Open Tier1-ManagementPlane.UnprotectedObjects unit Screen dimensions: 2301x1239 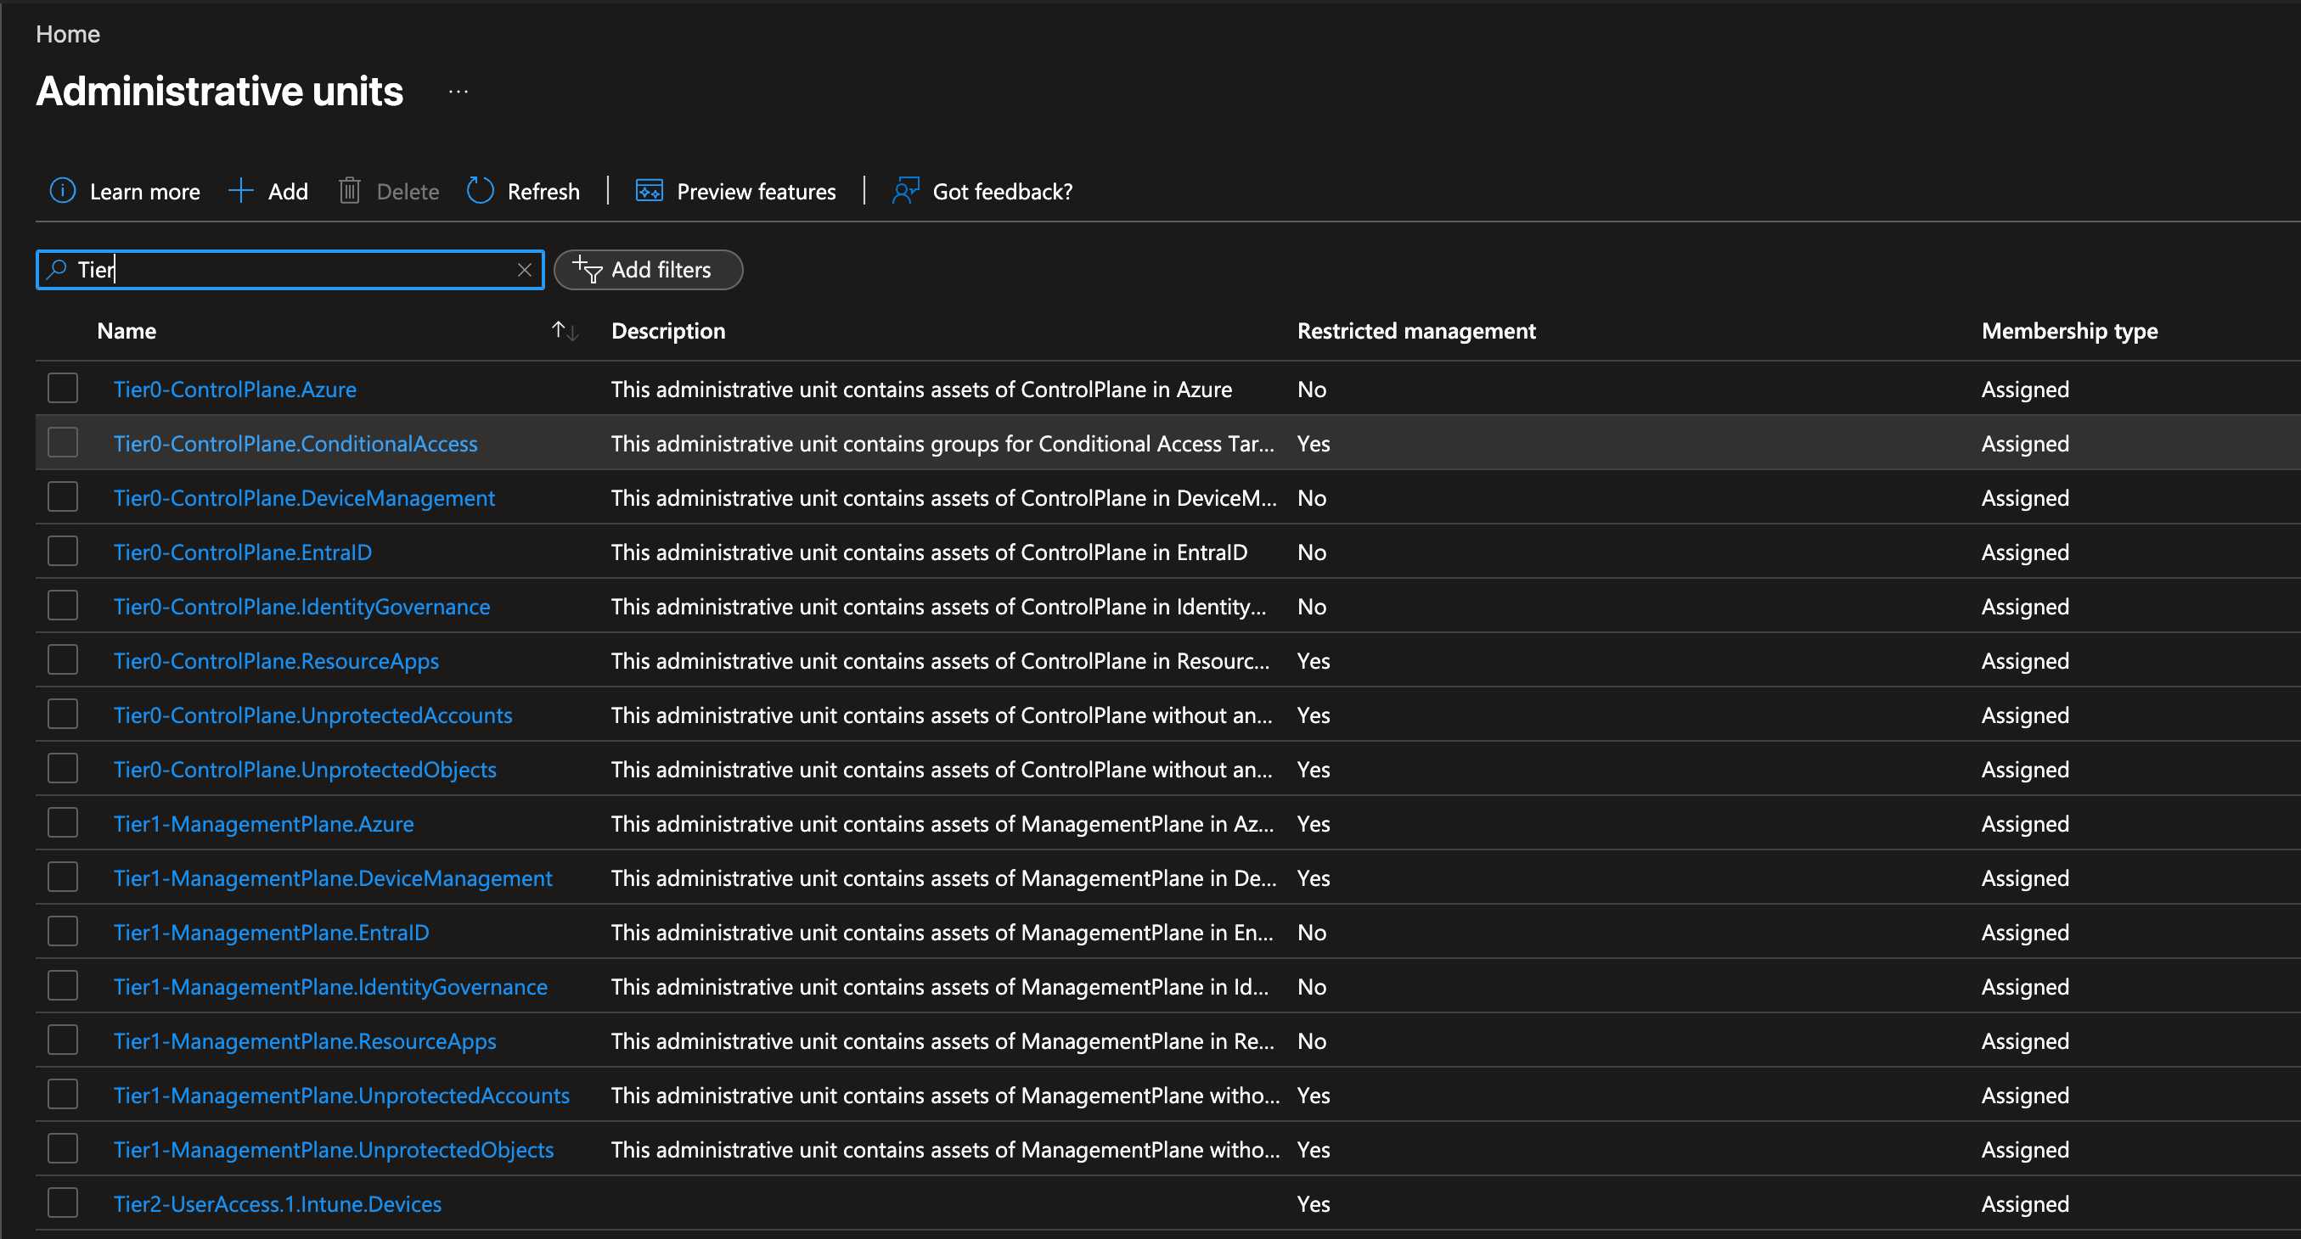click(333, 1151)
